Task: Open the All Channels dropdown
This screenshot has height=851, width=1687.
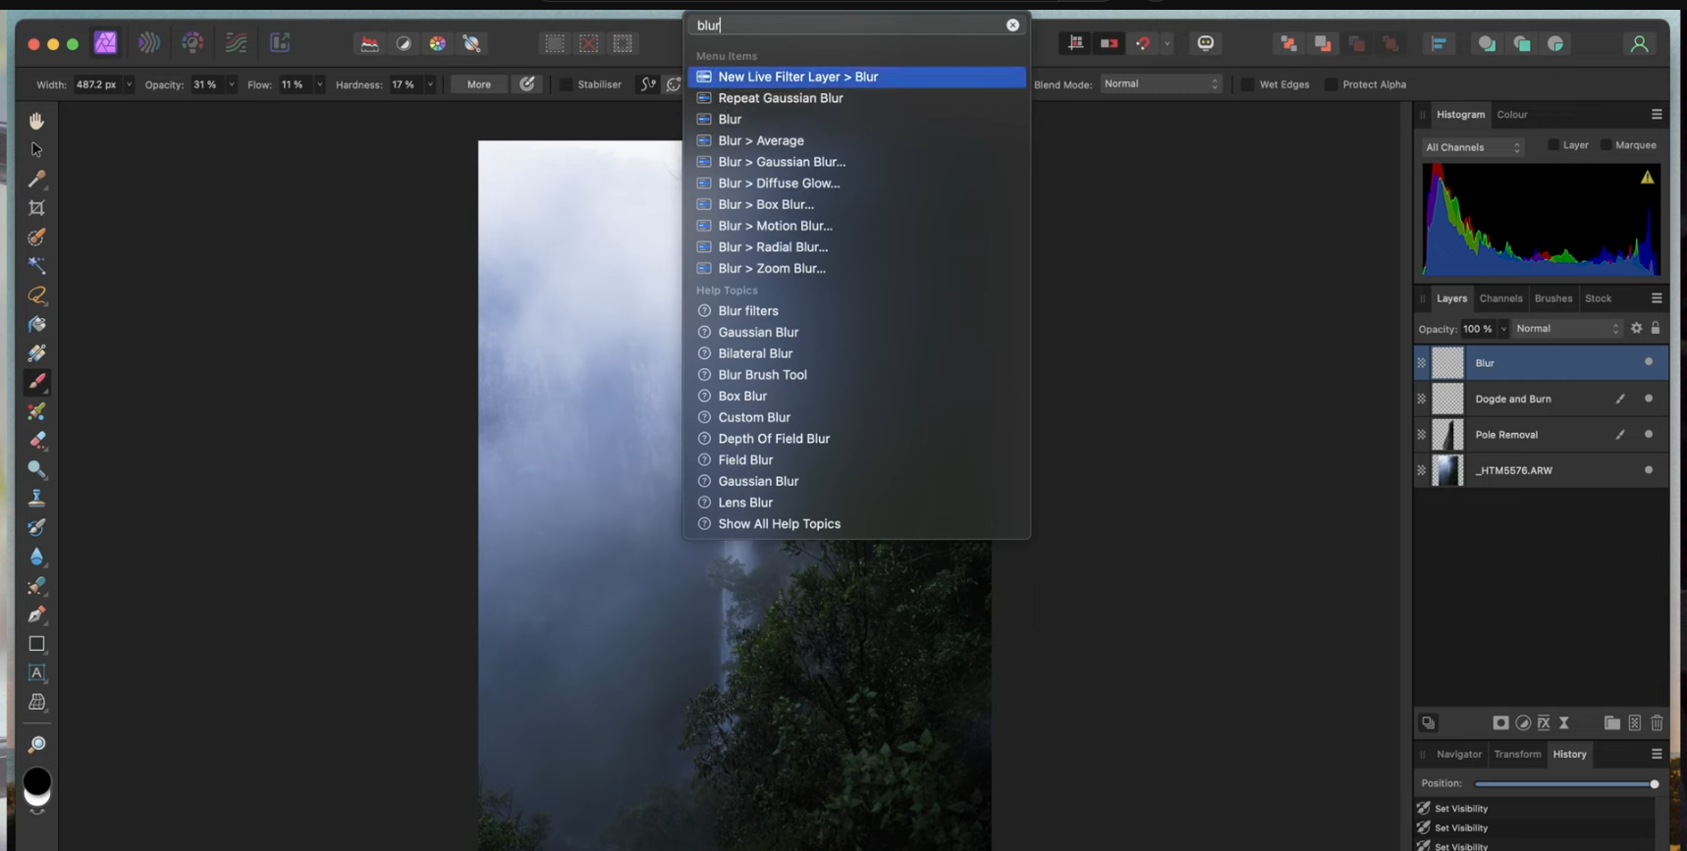Action: coord(1473,147)
